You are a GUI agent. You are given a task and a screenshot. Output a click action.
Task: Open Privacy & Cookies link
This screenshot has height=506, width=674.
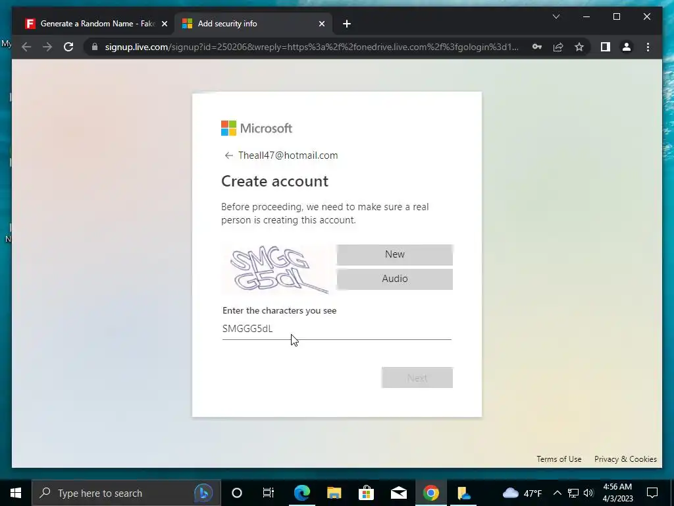(x=625, y=459)
